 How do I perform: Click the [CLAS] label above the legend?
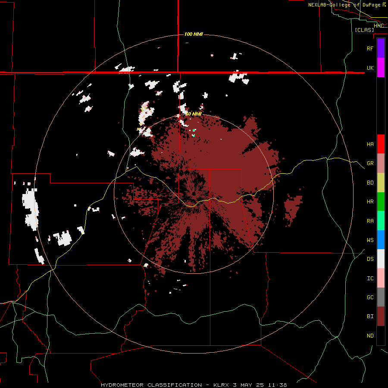364,30
